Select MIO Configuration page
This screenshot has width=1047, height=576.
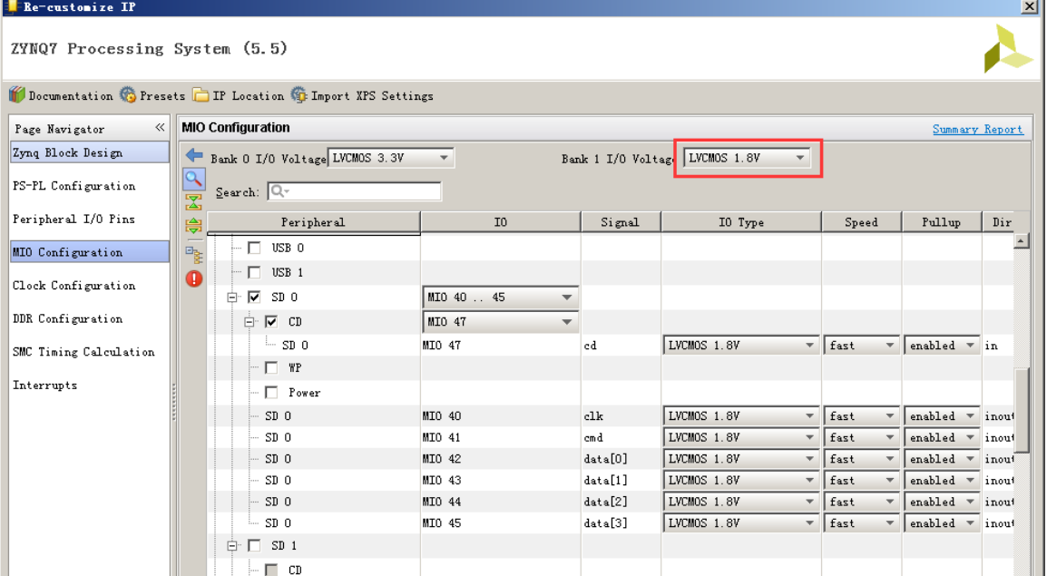[x=90, y=251]
